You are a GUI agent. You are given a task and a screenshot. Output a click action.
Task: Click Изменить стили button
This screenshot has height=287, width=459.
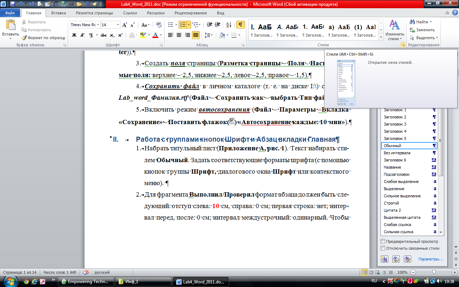pyautogui.click(x=395, y=30)
